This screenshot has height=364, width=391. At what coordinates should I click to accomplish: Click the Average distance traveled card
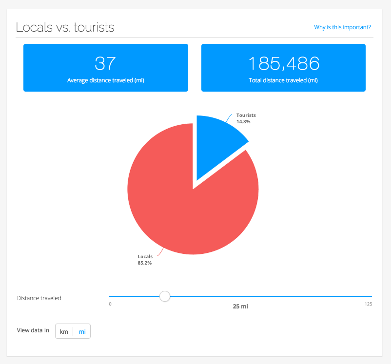point(106,68)
